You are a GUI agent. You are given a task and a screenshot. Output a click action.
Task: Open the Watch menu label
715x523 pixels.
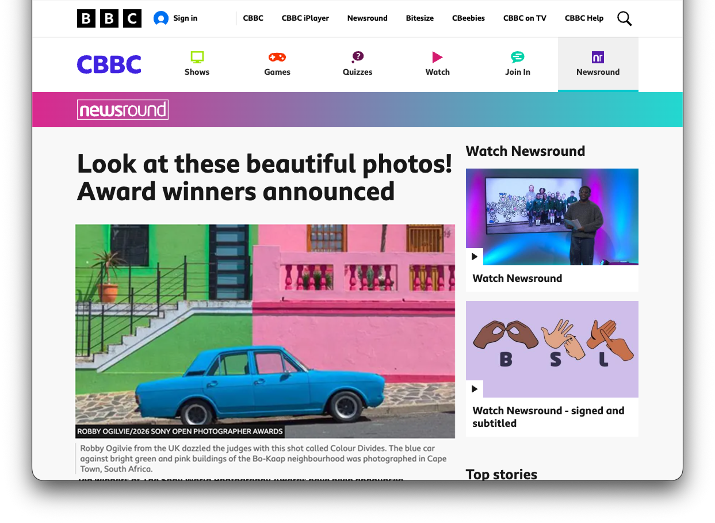point(438,72)
